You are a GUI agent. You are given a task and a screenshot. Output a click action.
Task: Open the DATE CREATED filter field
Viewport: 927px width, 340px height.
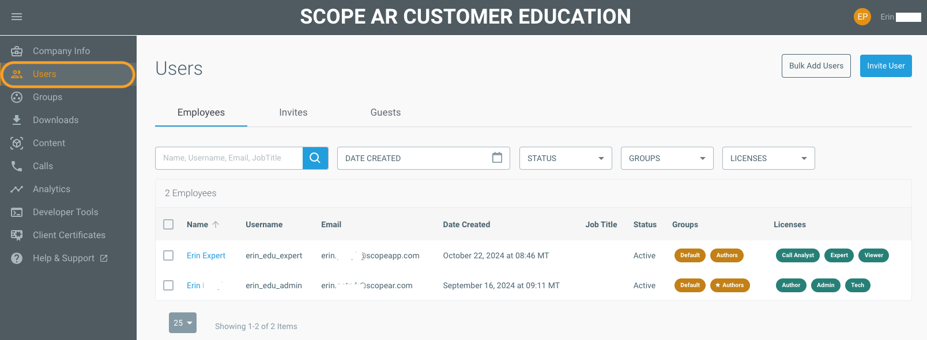pos(424,158)
